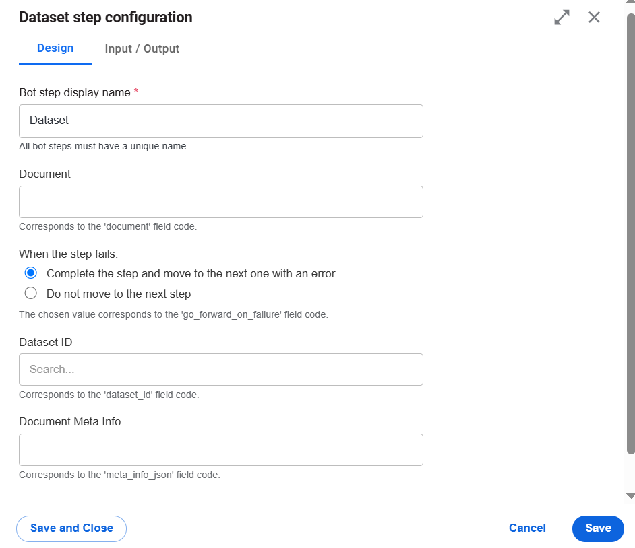Select 'Complete the step and move' radio option
This screenshot has width=635, height=548.
(x=31, y=273)
